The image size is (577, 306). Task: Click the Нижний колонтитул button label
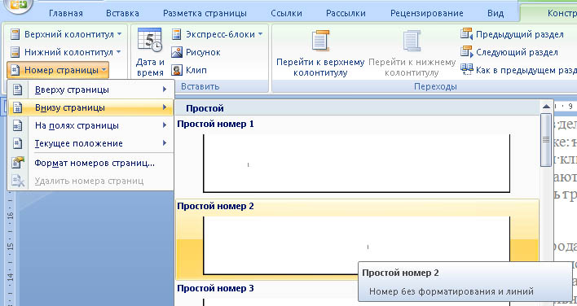pos(68,52)
